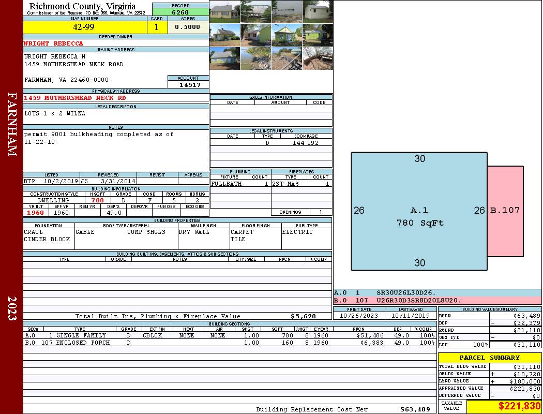Click the pink B.107 porch sketch section

(505, 211)
